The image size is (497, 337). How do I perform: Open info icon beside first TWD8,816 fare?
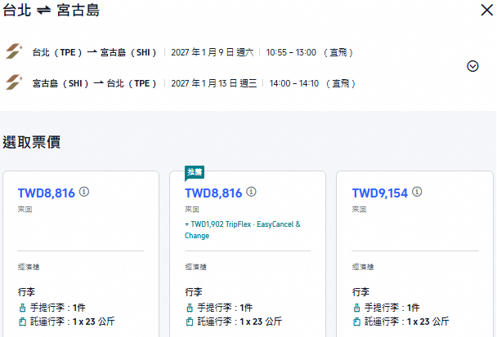click(x=84, y=192)
